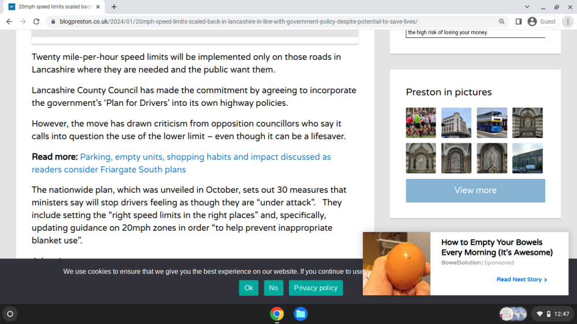
Task: Open the zoom magnifier icon
Action: [x=501, y=22]
